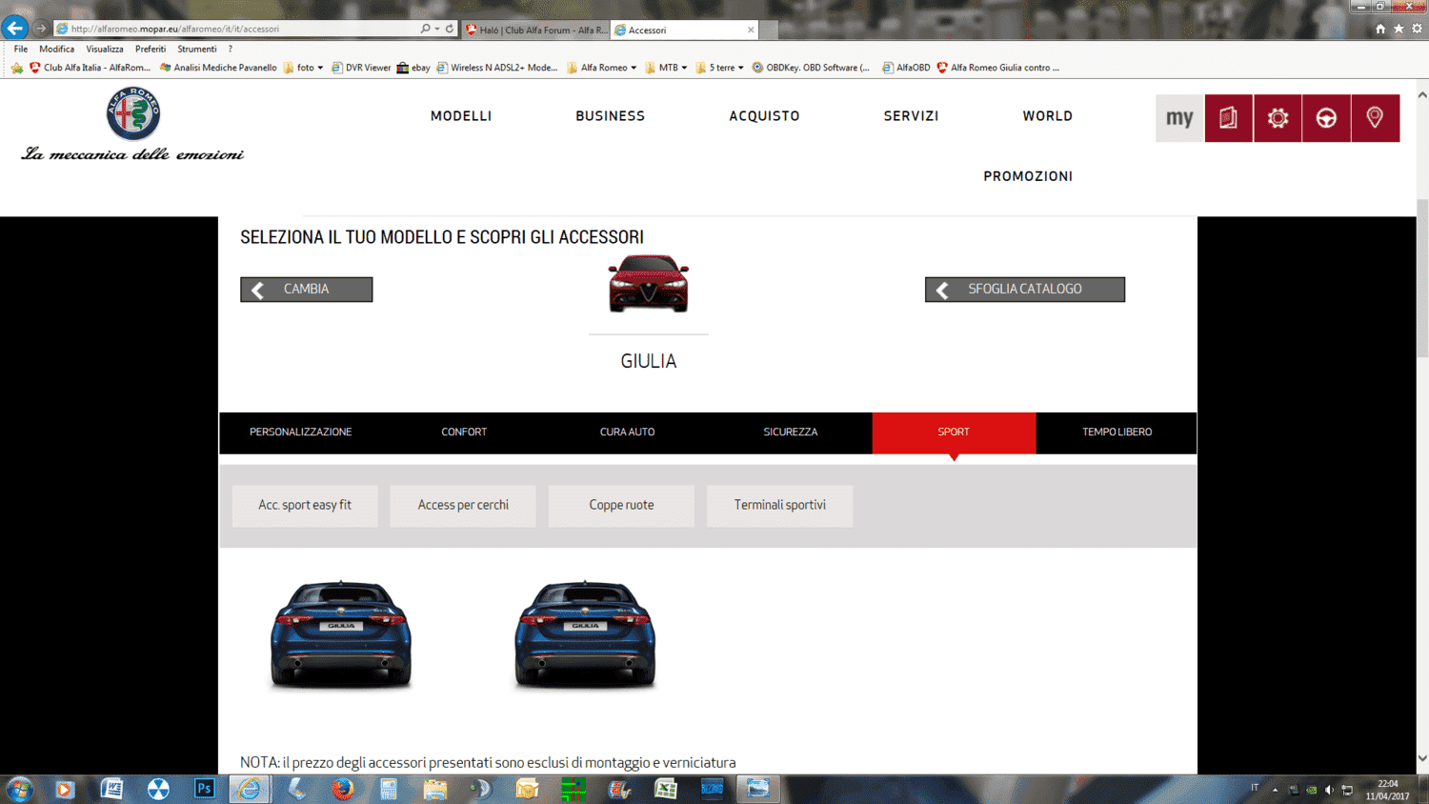Viewport: 1429px width, 804px height.
Task: Open Windows Explorer folder in the taskbar
Action: point(435,789)
